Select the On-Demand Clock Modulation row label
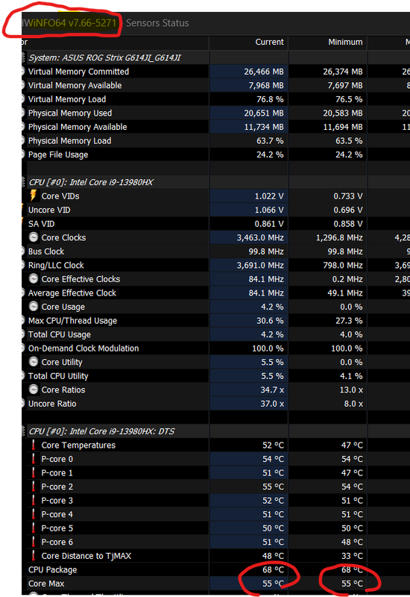 pos(83,348)
